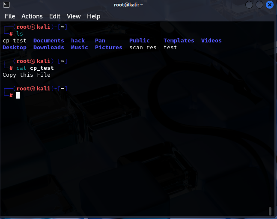Click the scan_res file name

tap(143, 48)
